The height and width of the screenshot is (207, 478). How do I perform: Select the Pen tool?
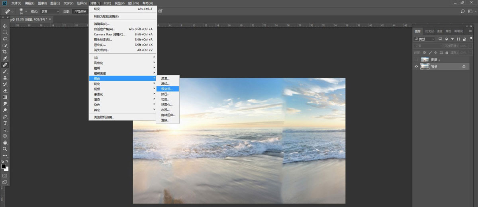pos(5,117)
